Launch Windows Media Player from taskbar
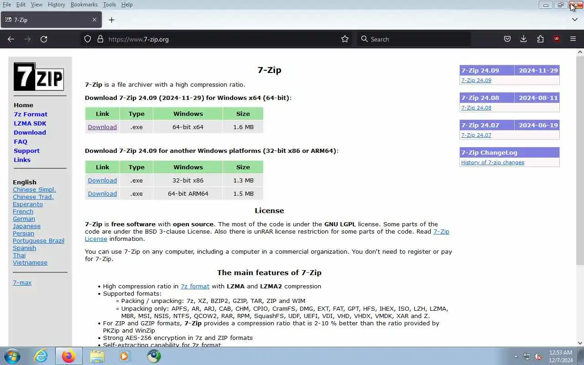The width and height of the screenshot is (584, 365). (125, 356)
